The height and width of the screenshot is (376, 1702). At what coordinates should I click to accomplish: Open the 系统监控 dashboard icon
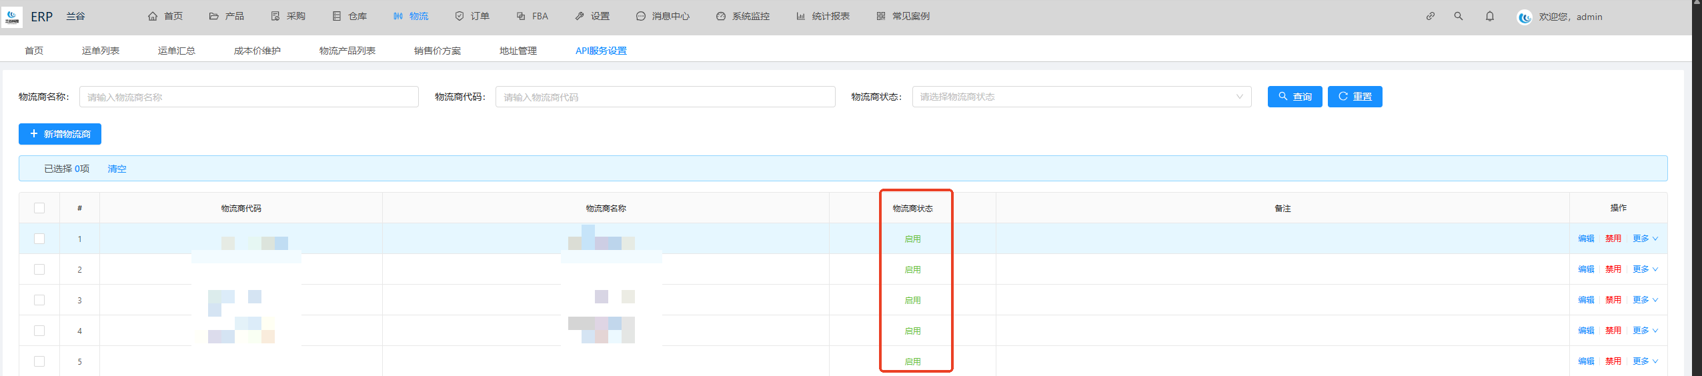[720, 16]
